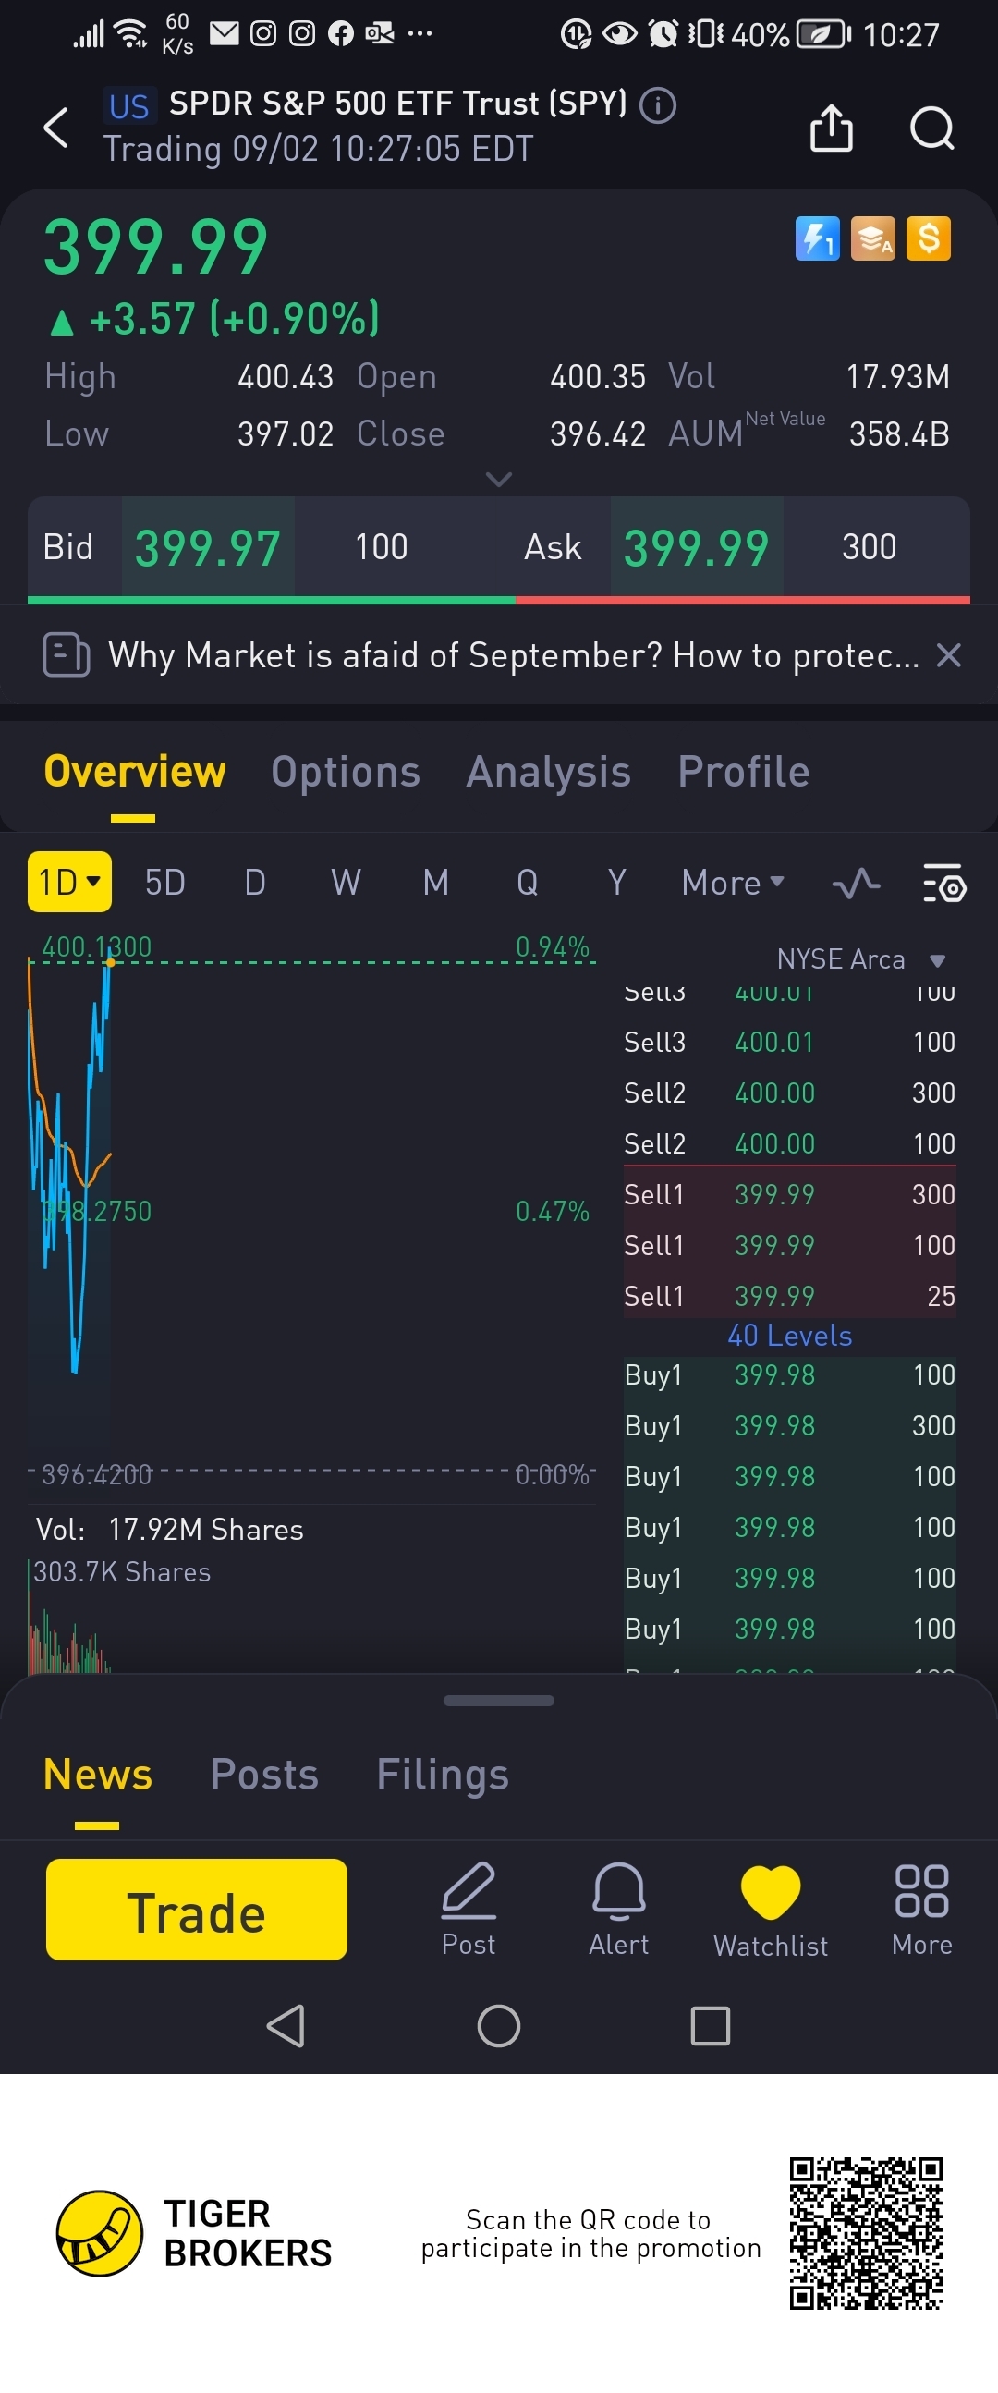Select Sell2 400.00 row with 300

pos(790,1093)
